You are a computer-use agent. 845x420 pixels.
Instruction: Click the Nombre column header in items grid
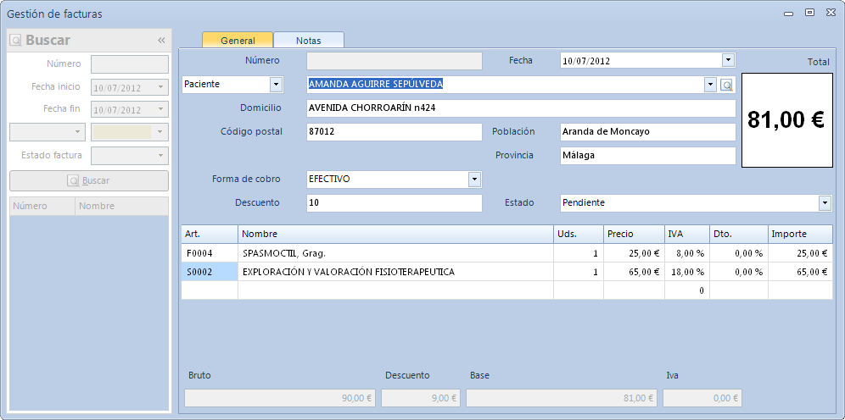pos(395,234)
